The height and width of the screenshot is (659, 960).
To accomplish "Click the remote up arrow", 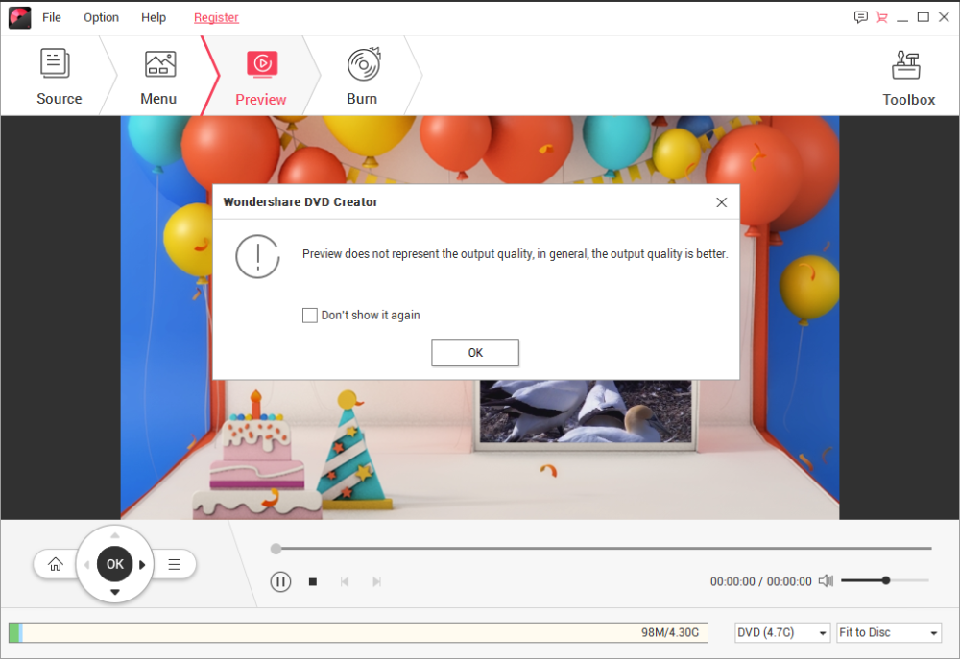I will coord(115,535).
